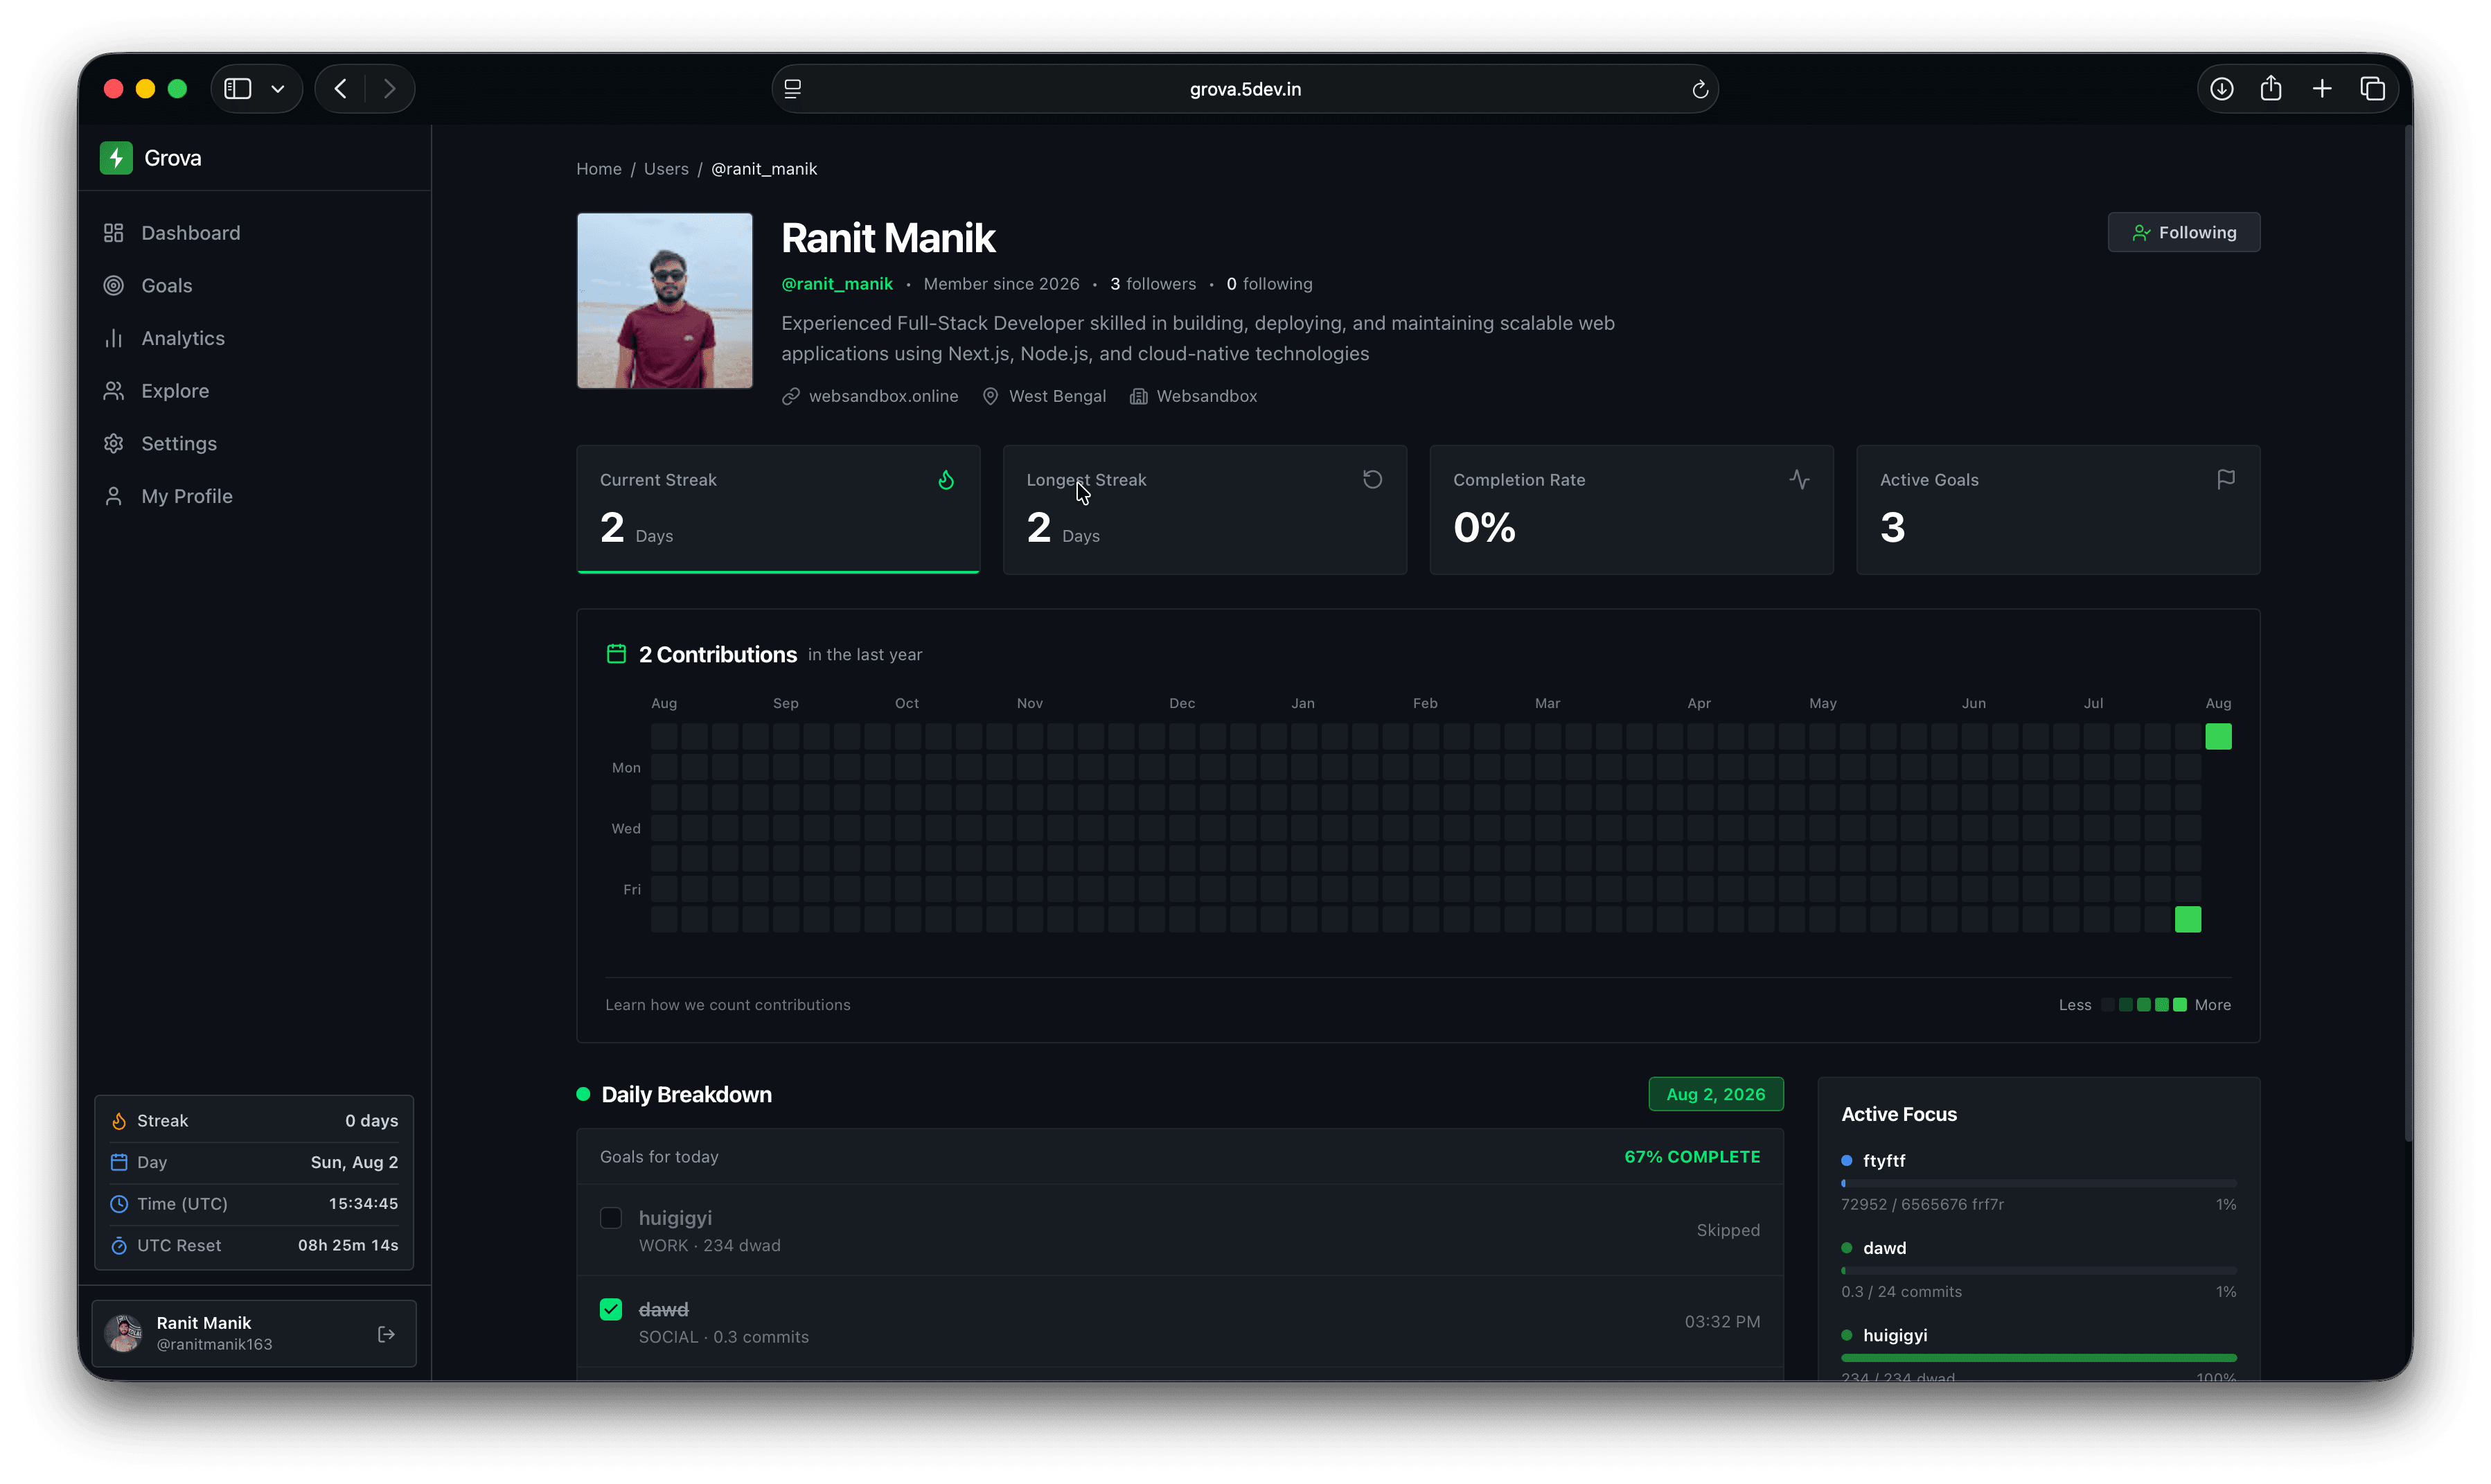The height and width of the screenshot is (1484, 2491).
Task: Click the Users breadcrumb
Action: pyautogui.click(x=666, y=169)
